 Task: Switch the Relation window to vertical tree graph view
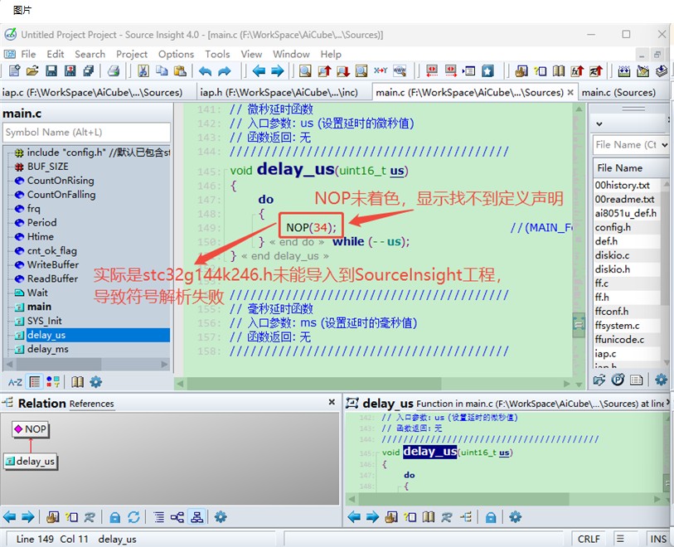point(196,517)
